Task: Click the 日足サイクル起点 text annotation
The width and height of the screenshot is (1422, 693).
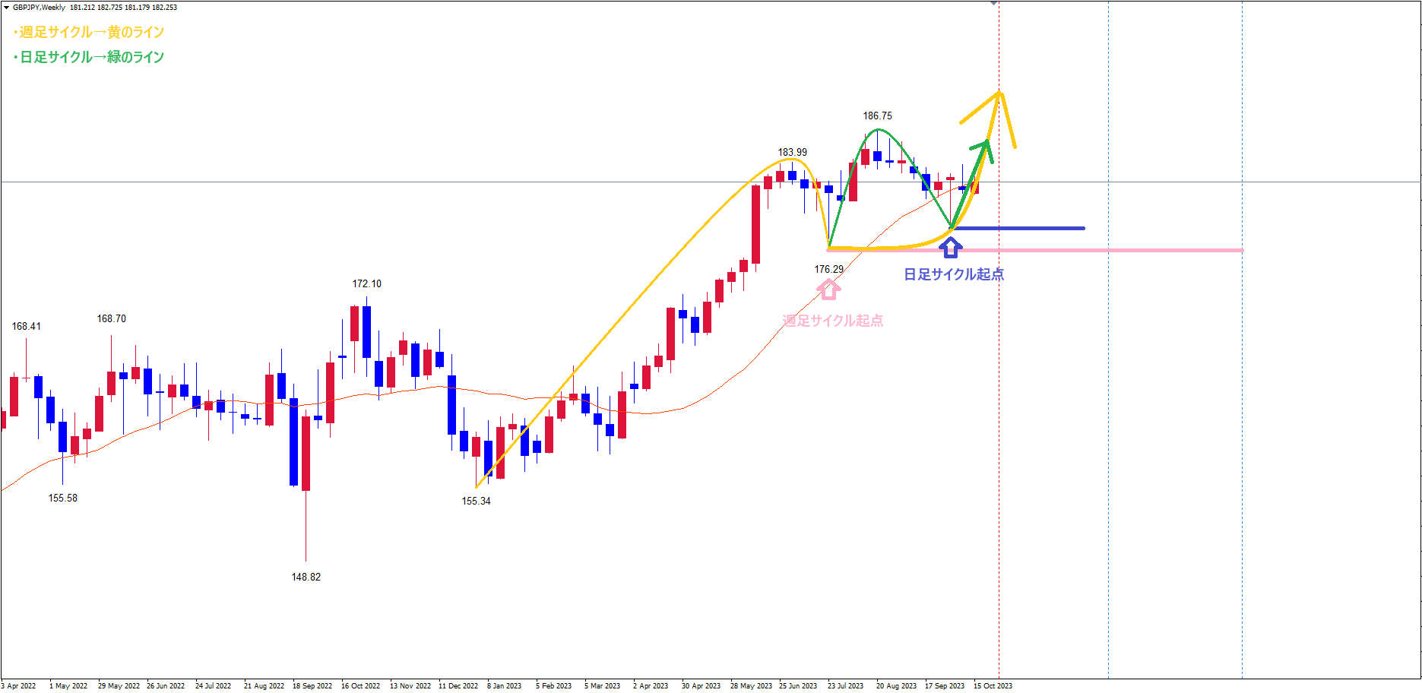Action: (x=953, y=274)
